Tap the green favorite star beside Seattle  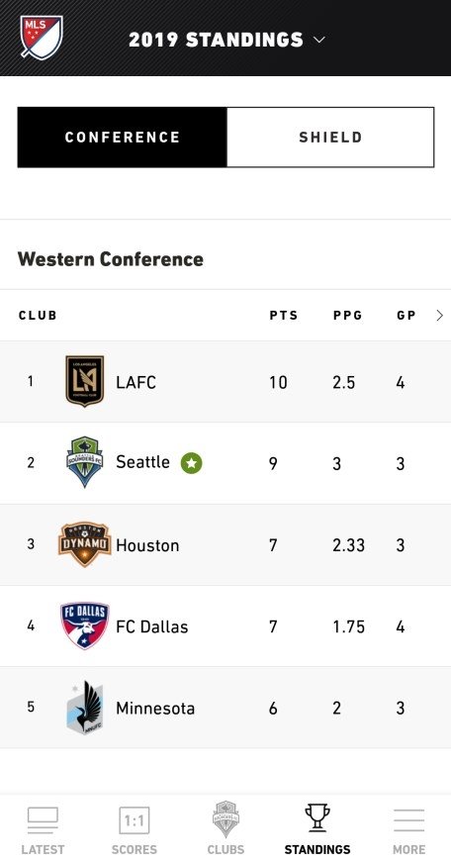[x=192, y=463]
